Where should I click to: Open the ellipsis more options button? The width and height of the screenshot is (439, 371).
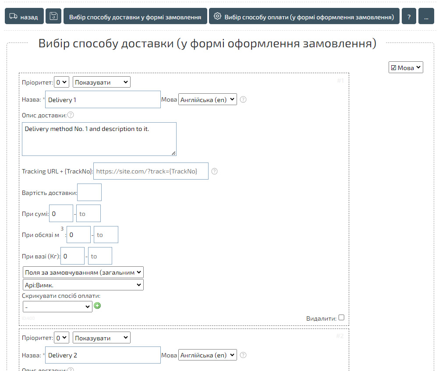point(426,17)
